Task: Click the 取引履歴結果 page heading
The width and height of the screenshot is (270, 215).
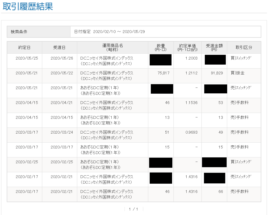Action: 27,6
